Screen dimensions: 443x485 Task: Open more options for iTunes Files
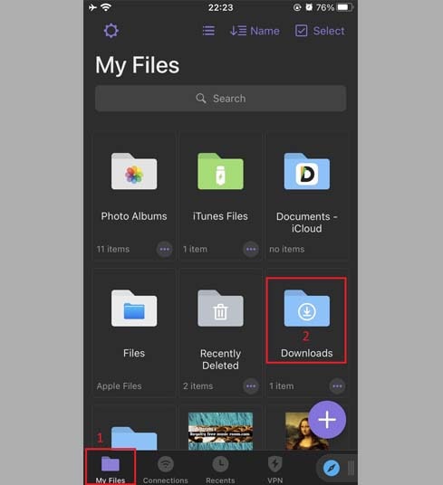point(251,249)
